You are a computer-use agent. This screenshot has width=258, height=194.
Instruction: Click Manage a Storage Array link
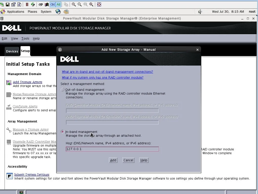click(31, 129)
